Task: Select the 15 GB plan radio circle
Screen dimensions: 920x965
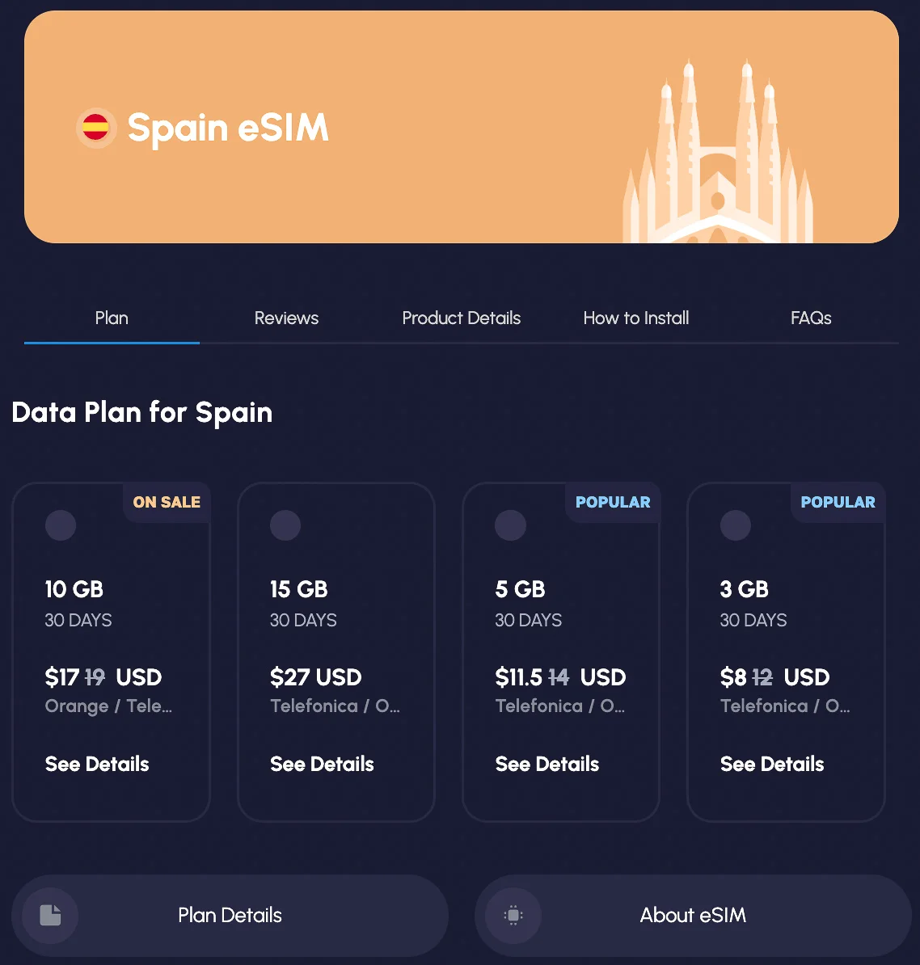Action: 285,525
